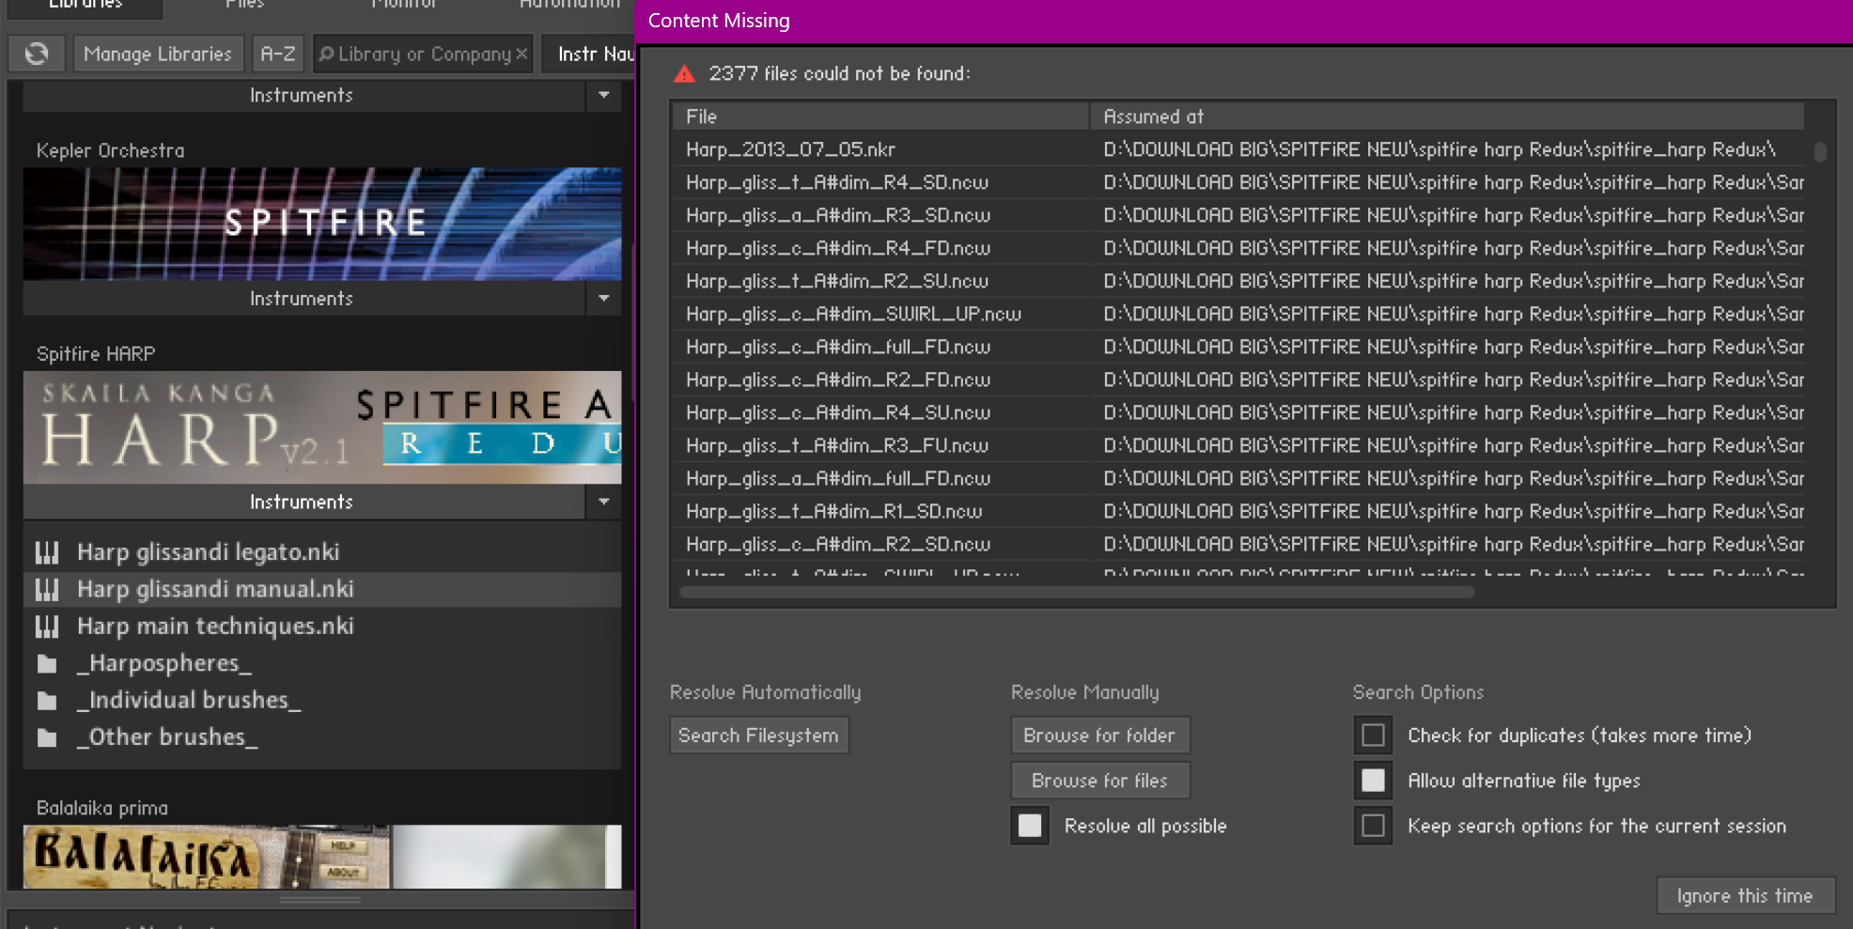Sort libraries with the A-Z button
This screenshot has height=929, width=1853.
pos(278,54)
